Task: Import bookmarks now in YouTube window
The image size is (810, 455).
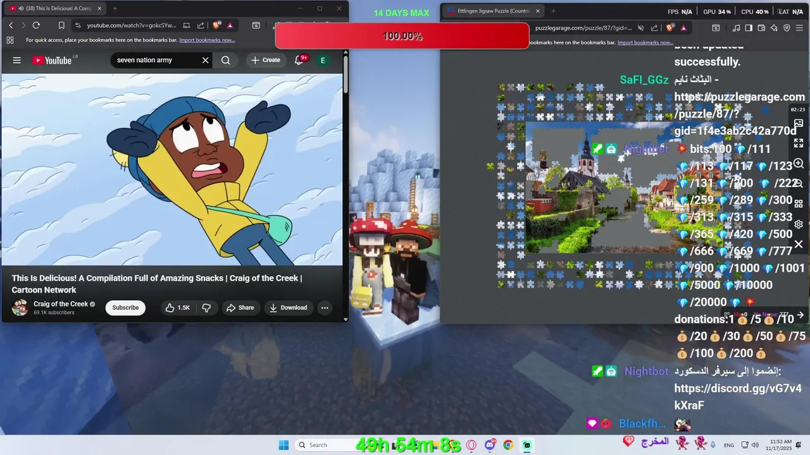Action: pos(207,40)
